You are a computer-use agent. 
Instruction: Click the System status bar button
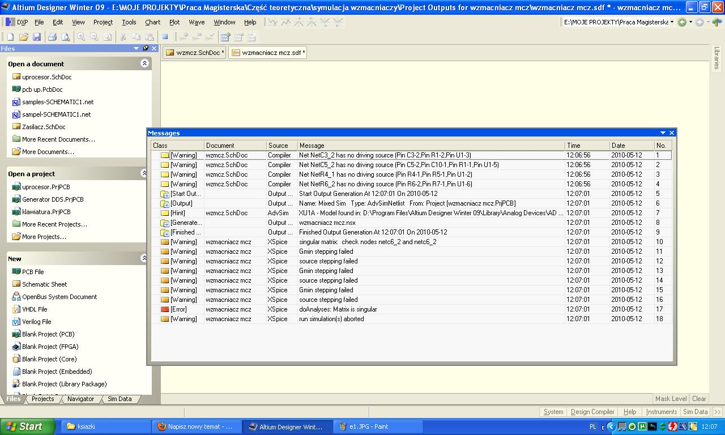coord(553,412)
